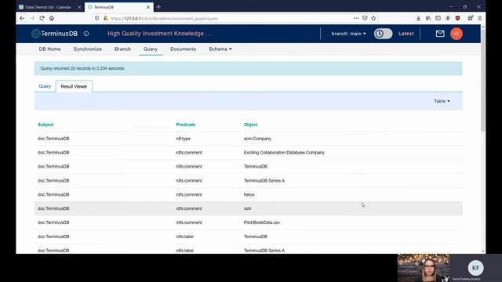
Task: Select the rdf:type predicate cell
Action: (x=183, y=139)
